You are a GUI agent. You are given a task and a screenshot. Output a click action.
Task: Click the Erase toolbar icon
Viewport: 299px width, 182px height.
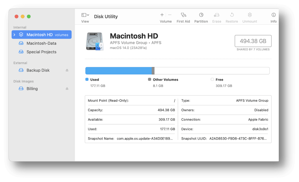point(217,15)
